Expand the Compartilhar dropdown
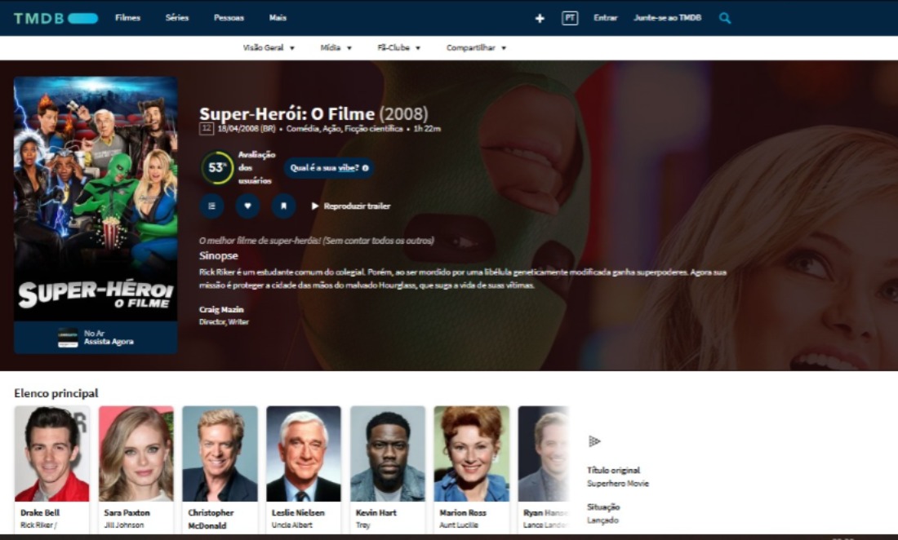898x540 pixels. [476, 48]
